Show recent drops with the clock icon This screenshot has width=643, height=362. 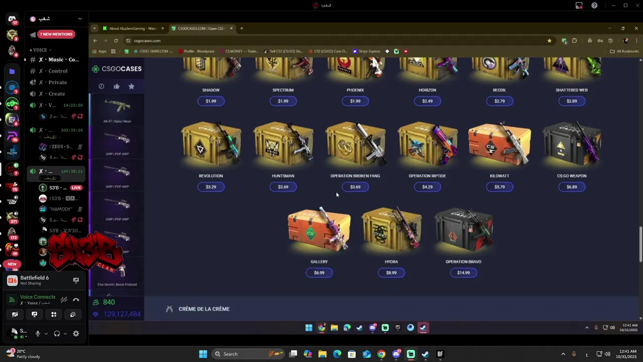click(101, 86)
